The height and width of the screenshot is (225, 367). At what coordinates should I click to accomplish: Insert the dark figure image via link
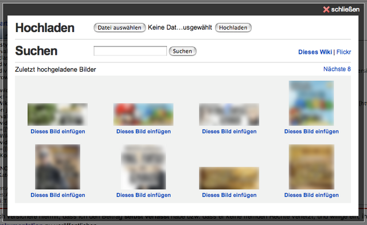(x=58, y=195)
